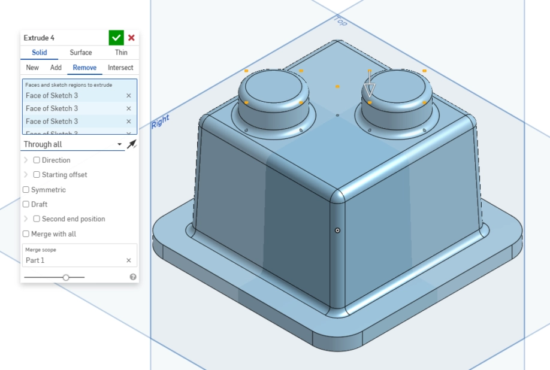The image size is (550, 370).
Task: Remove the second Face of Sketch 3 entry
Action: 129,108
